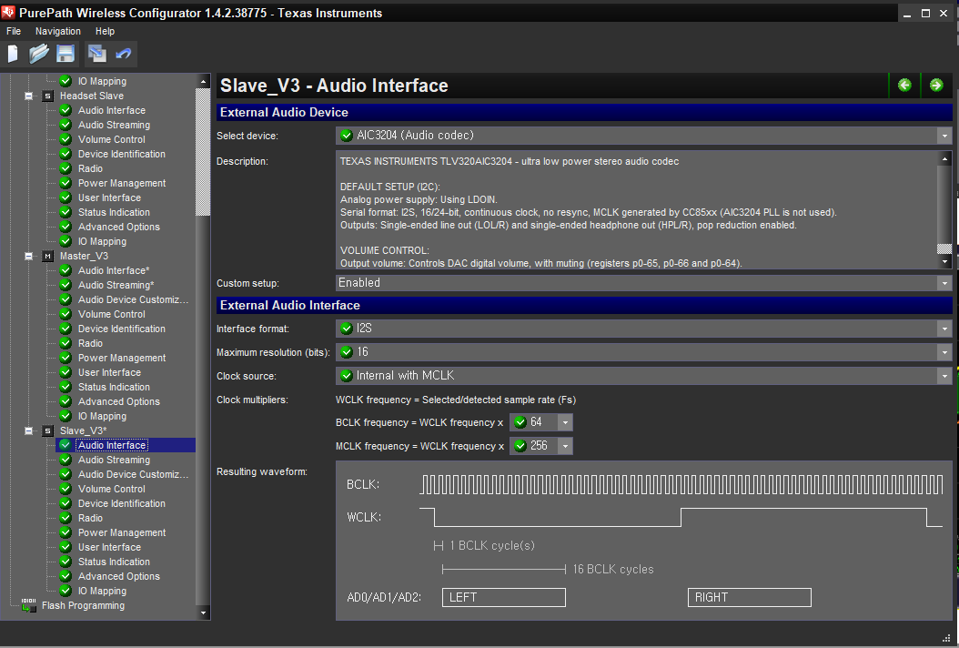Open MCLK multiplier 256 dropdown
Viewport: 959px width, 648px height.
[565, 446]
